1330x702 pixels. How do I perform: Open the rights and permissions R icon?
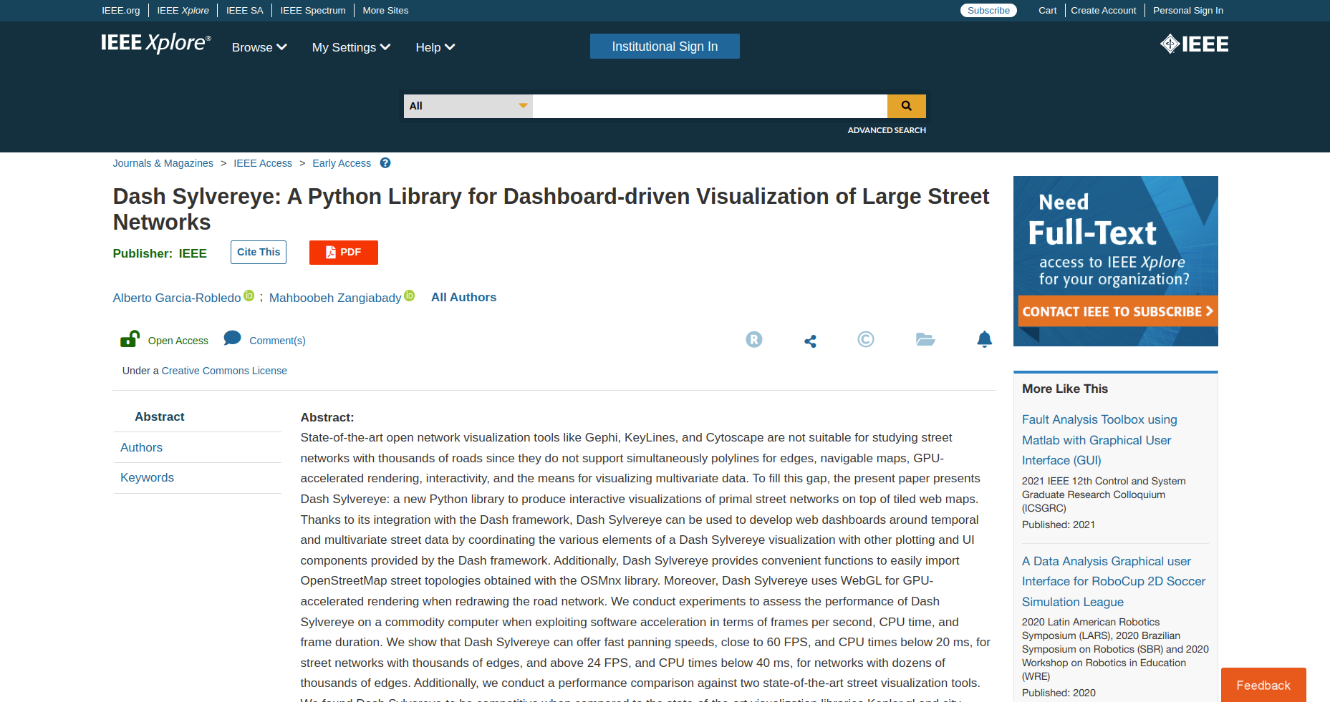tap(754, 340)
